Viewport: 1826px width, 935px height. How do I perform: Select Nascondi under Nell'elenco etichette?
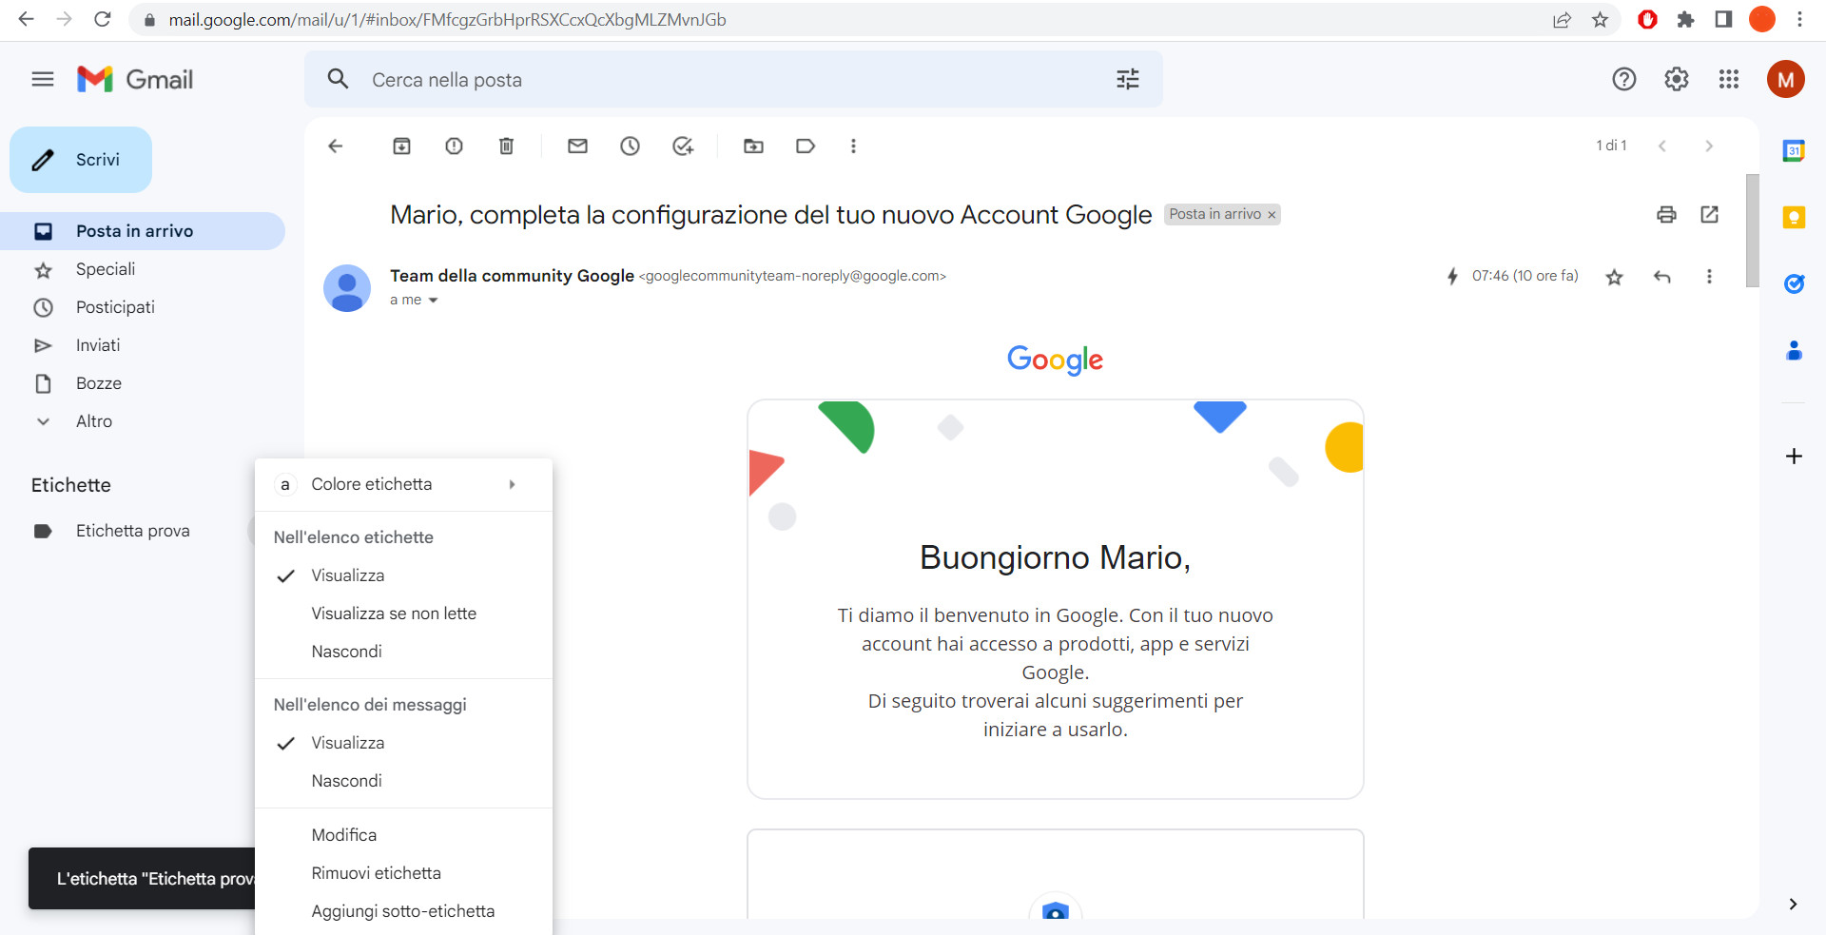(346, 652)
